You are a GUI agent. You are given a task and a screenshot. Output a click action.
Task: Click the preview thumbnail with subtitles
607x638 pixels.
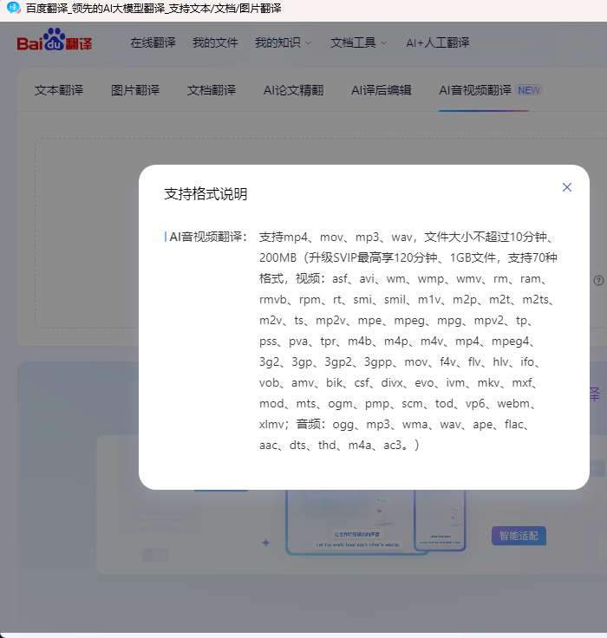click(357, 522)
